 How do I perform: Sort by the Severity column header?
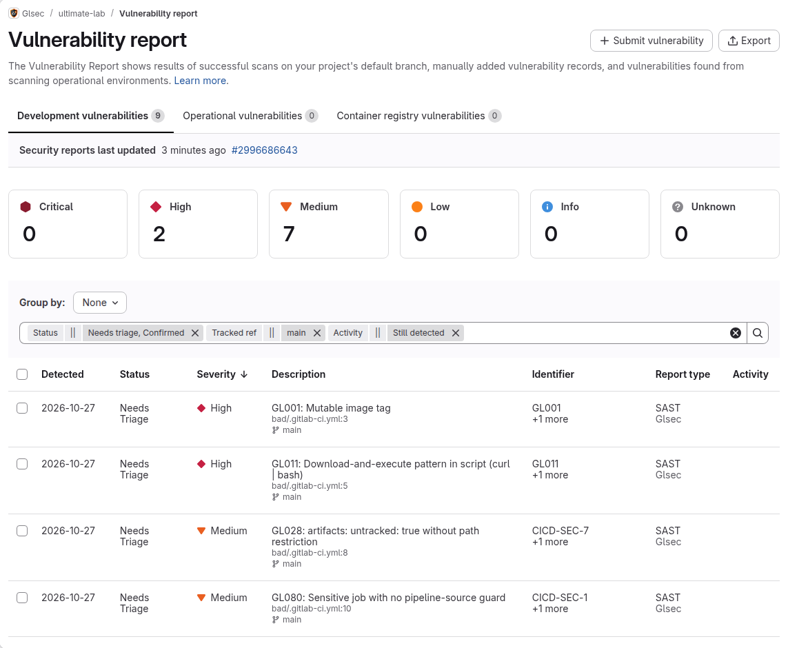[221, 374]
